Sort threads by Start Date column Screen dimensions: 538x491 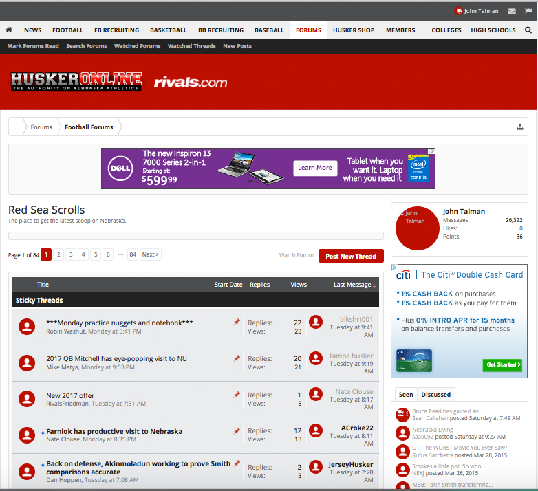click(x=228, y=285)
